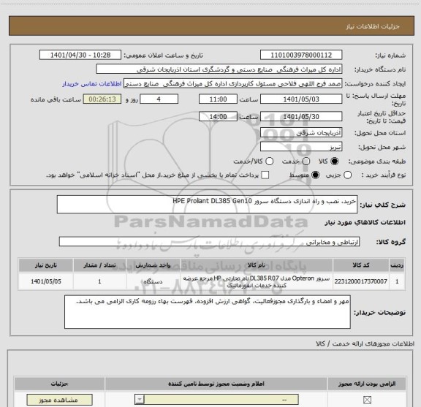Click the buyer notes text area
Image resolution: width=421 pixels, height=407 pixels.
pyautogui.click(x=208, y=312)
